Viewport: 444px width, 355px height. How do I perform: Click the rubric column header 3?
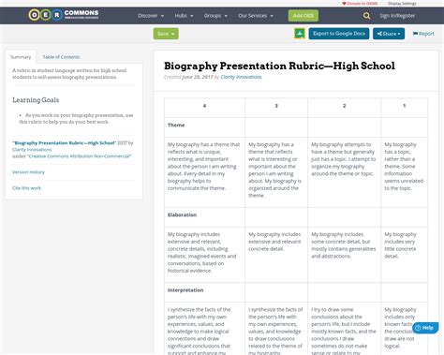pyautogui.click(x=276, y=106)
